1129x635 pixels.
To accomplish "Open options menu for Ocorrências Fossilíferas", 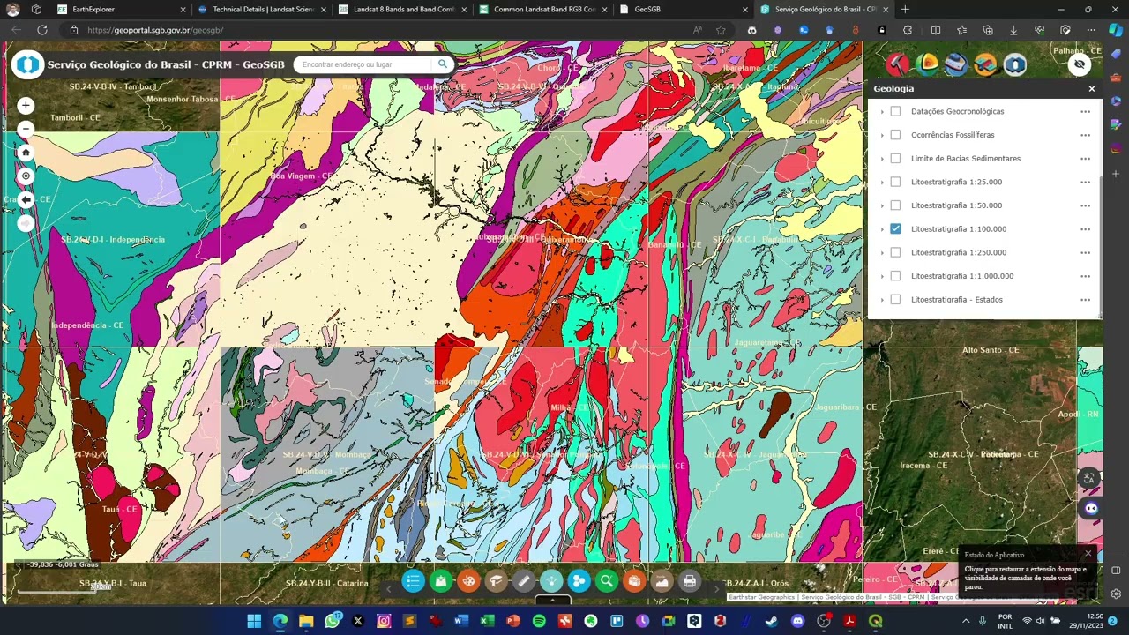I will pos(1085,135).
